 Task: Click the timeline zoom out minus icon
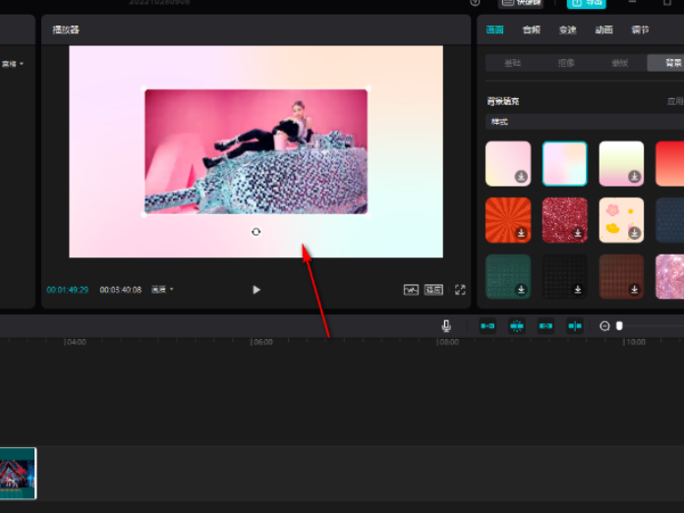pyautogui.click(x=604, y=326)
